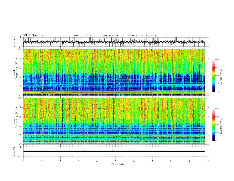Click the ch.2 spectrogram plot area
The height and width of the screenshot is (181, 234).
(114, 121)
